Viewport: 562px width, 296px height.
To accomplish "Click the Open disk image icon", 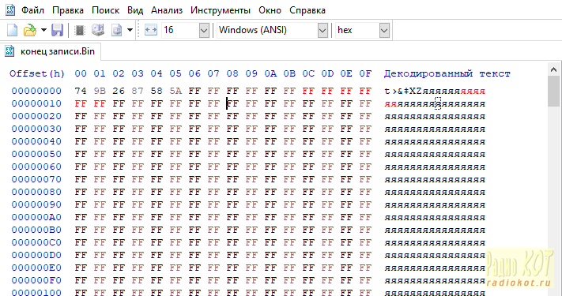I will (117, 30).
